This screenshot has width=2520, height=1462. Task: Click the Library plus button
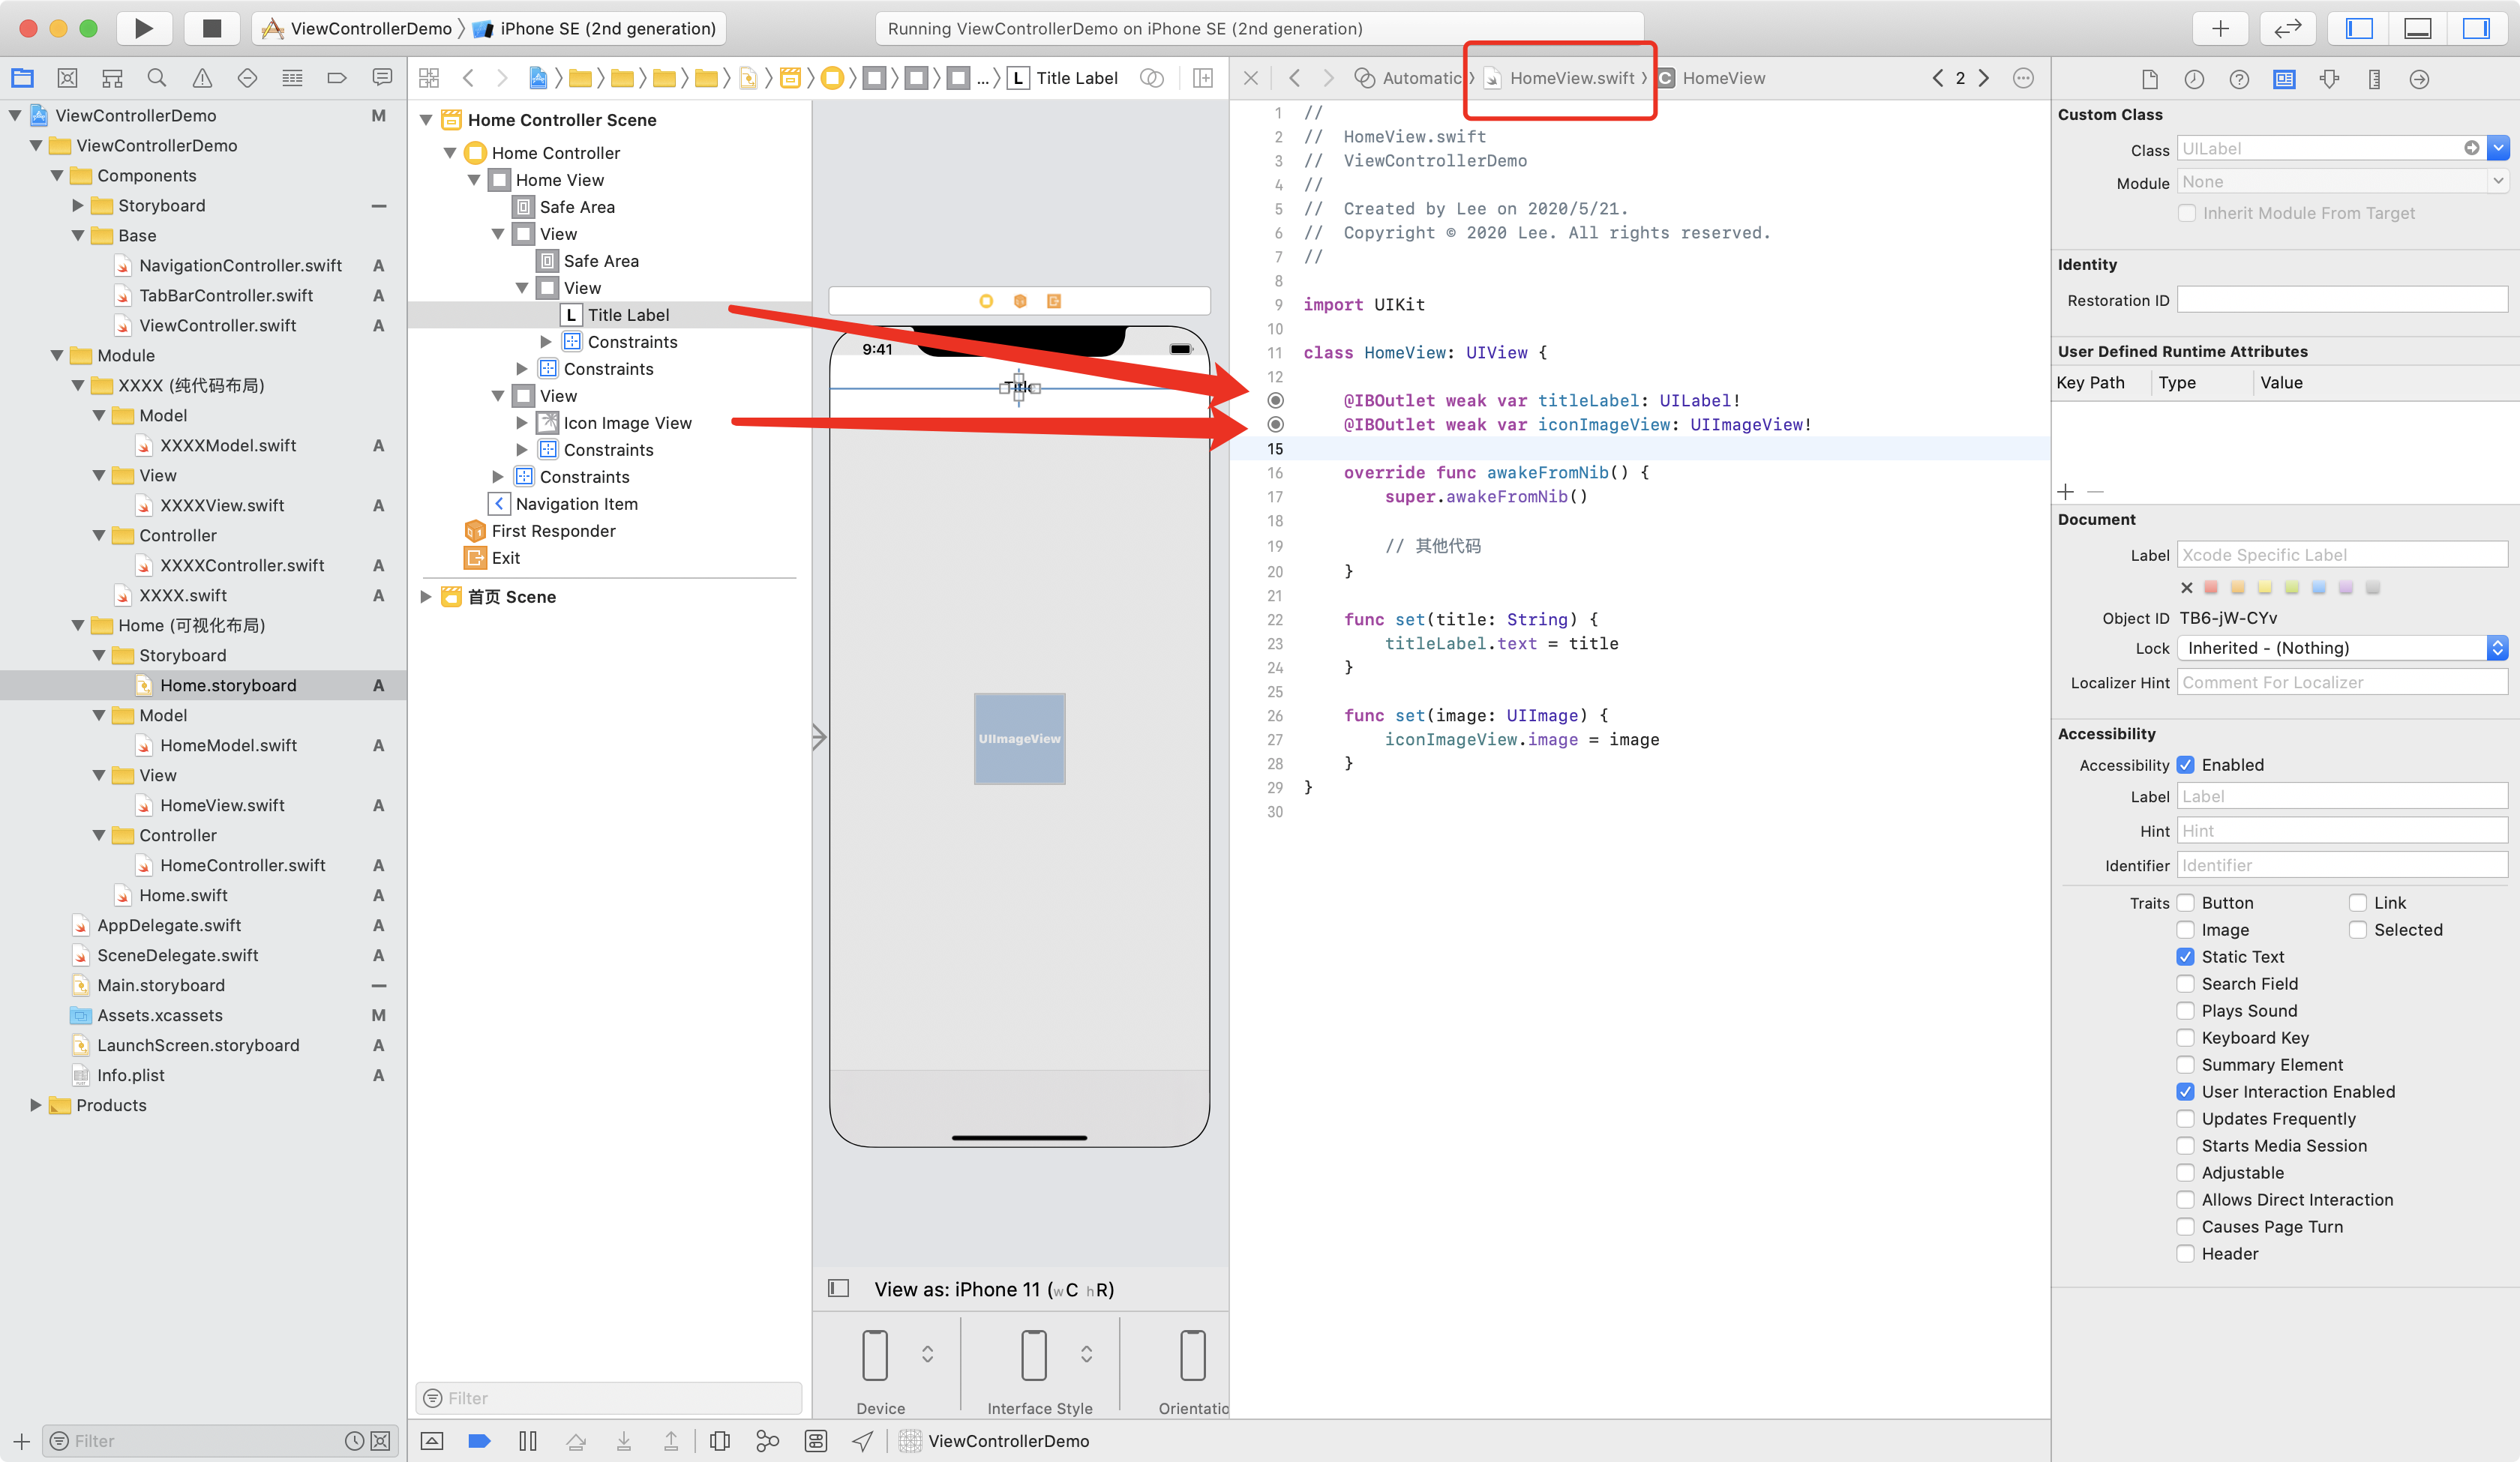click(2220, 28)
